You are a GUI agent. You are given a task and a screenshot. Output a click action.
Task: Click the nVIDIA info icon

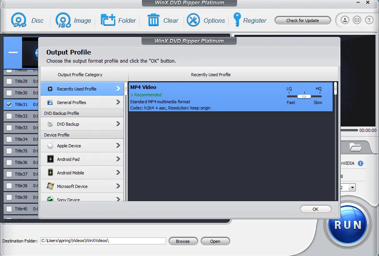point(360,163)
